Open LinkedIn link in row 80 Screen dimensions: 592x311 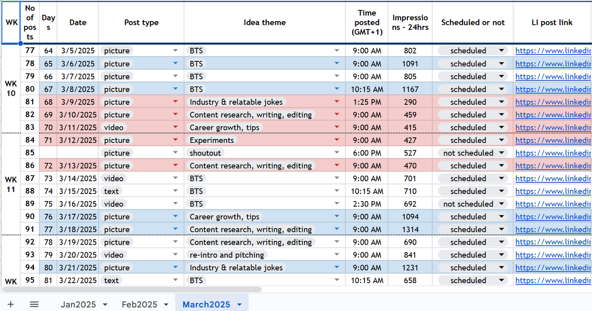click(x=553, y=89)
